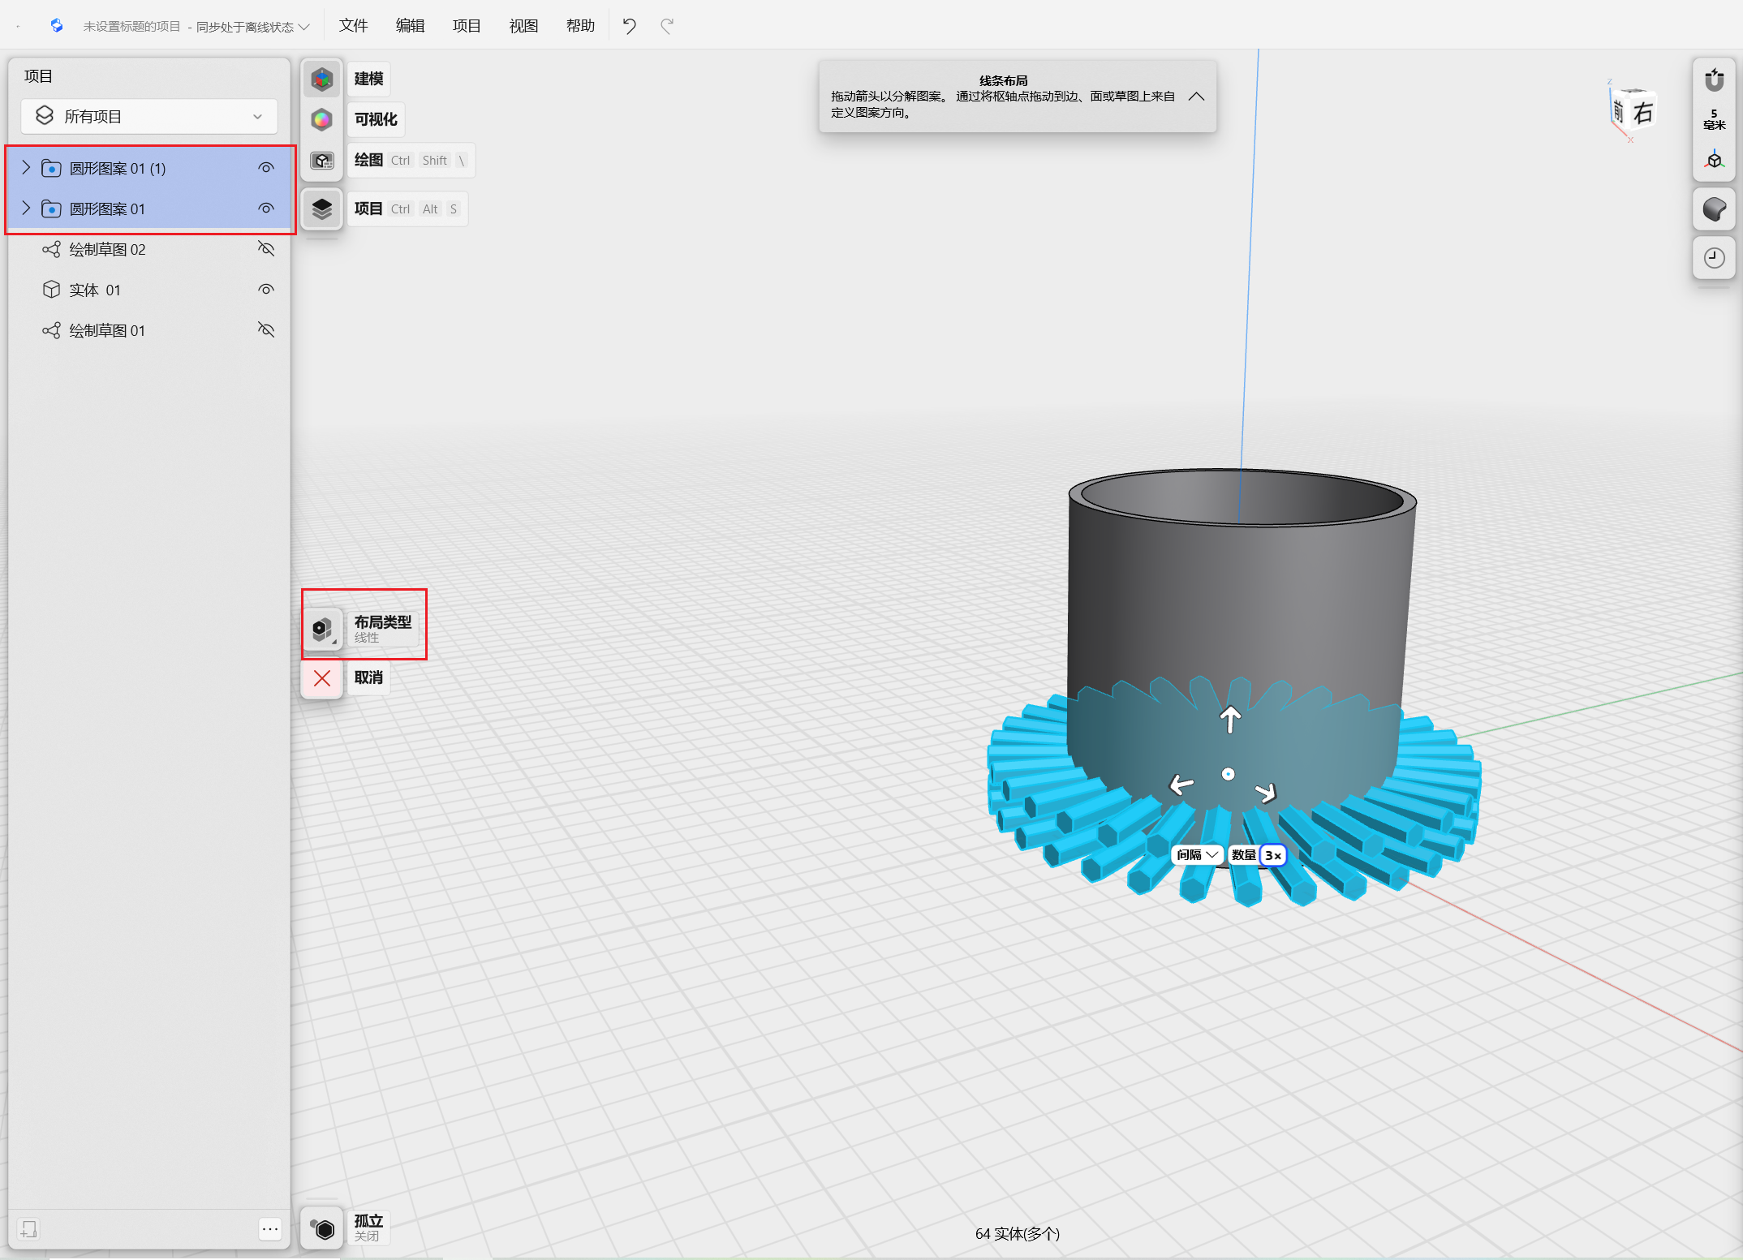The width and height of the screenshot is (1743, 1260).
Task: Toggle visibility of 圆形图案 01 (1)
Action: coord(266,168)
